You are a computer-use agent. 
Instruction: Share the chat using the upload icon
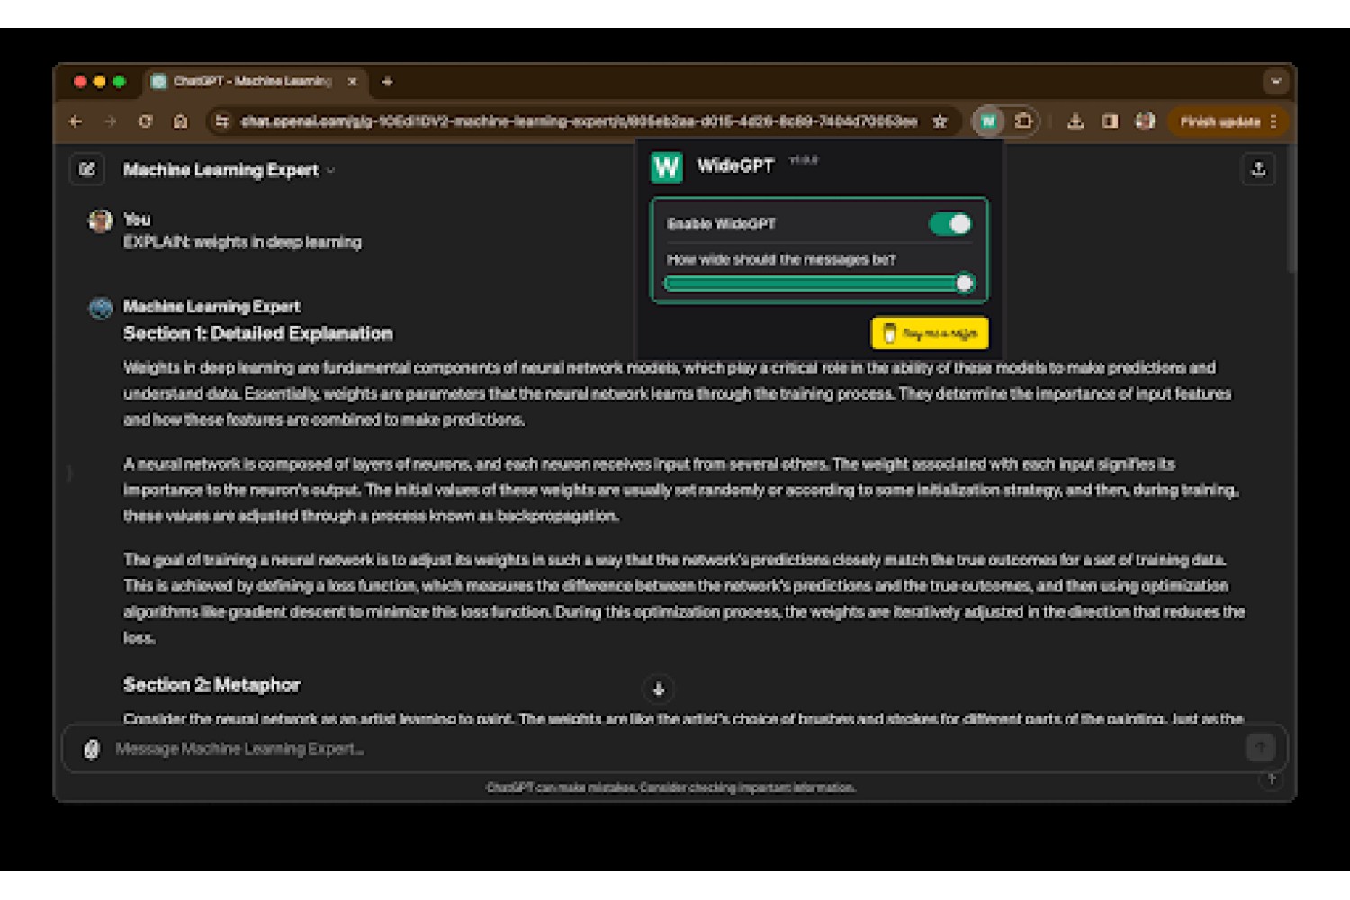coord(1258,169)
